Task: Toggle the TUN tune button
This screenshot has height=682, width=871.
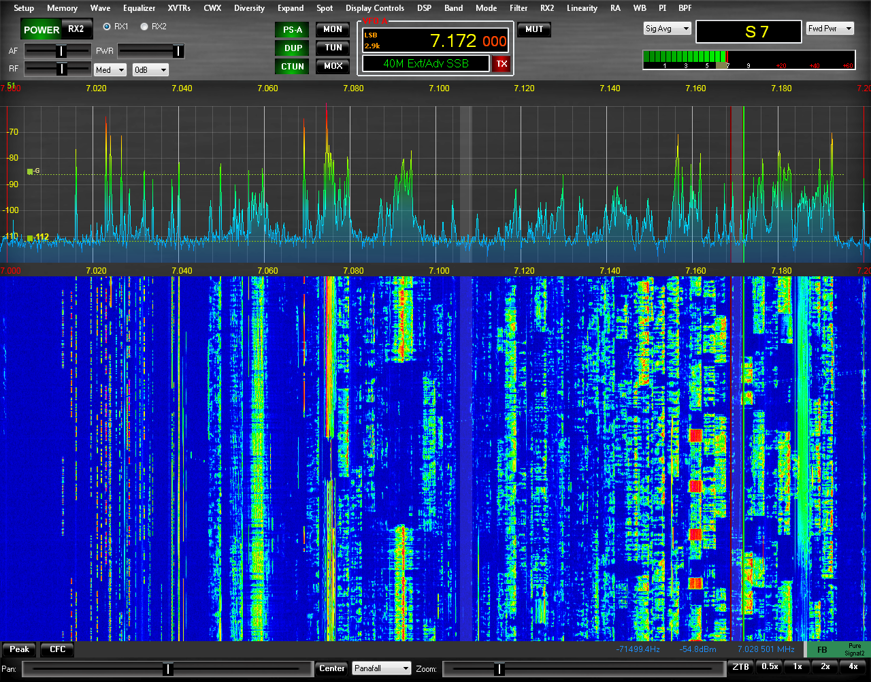Action: tap(333, 48)
